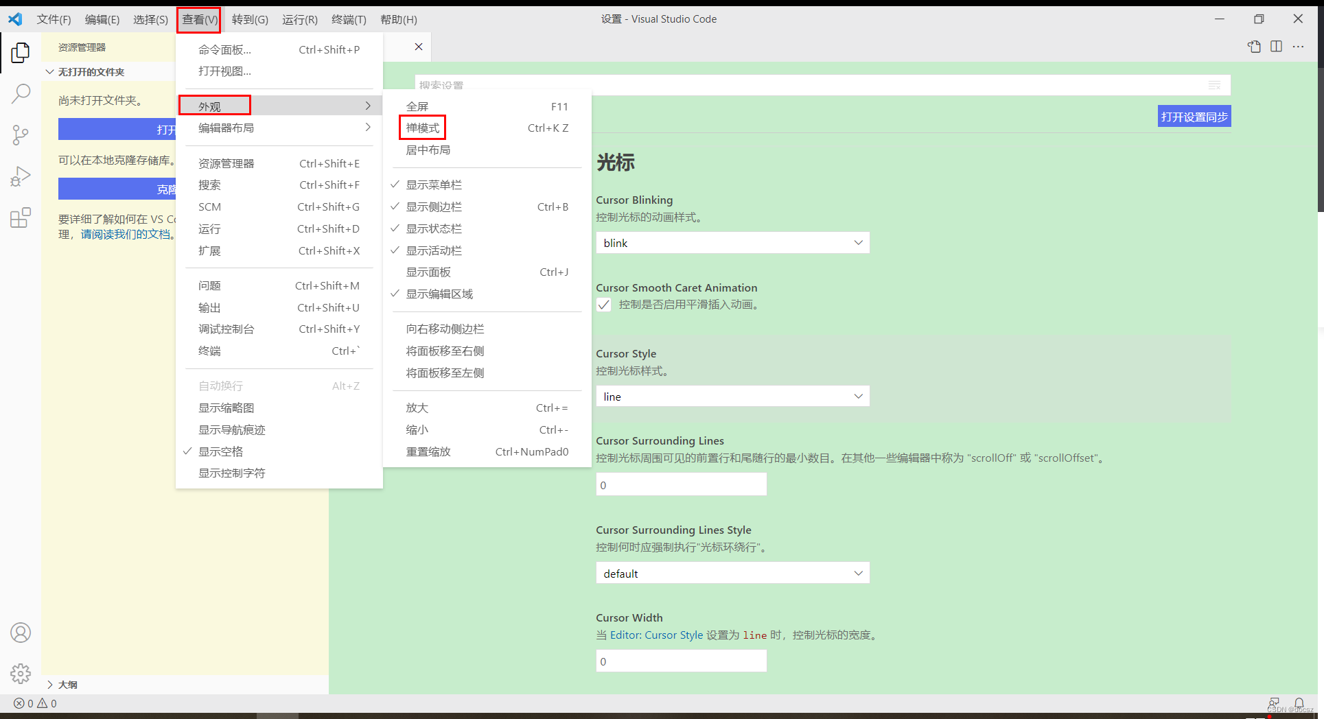Click the filter icon in settings search
The image size is (1324, 719).
point(1214,85)
